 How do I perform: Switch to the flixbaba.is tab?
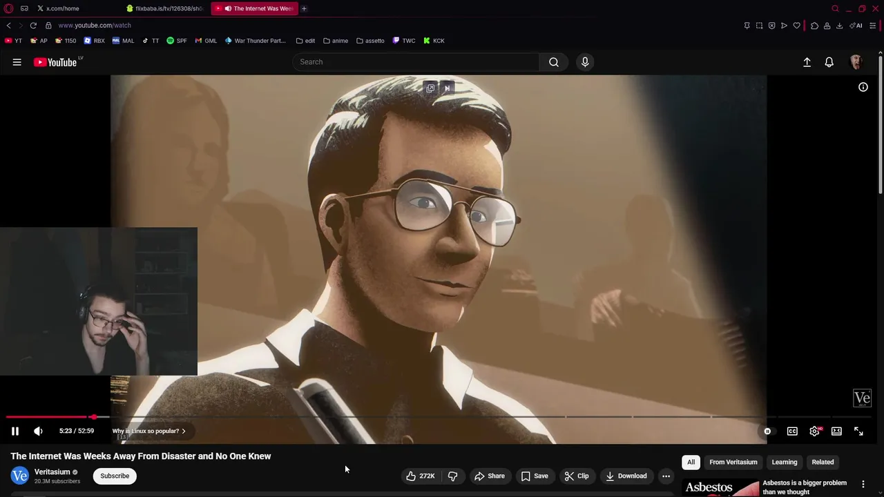[164, 8]
